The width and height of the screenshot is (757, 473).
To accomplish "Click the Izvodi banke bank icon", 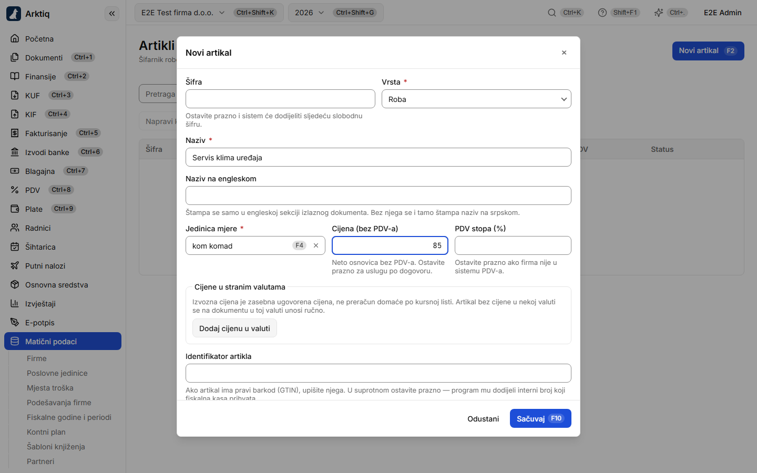I will tap(15, 152).
